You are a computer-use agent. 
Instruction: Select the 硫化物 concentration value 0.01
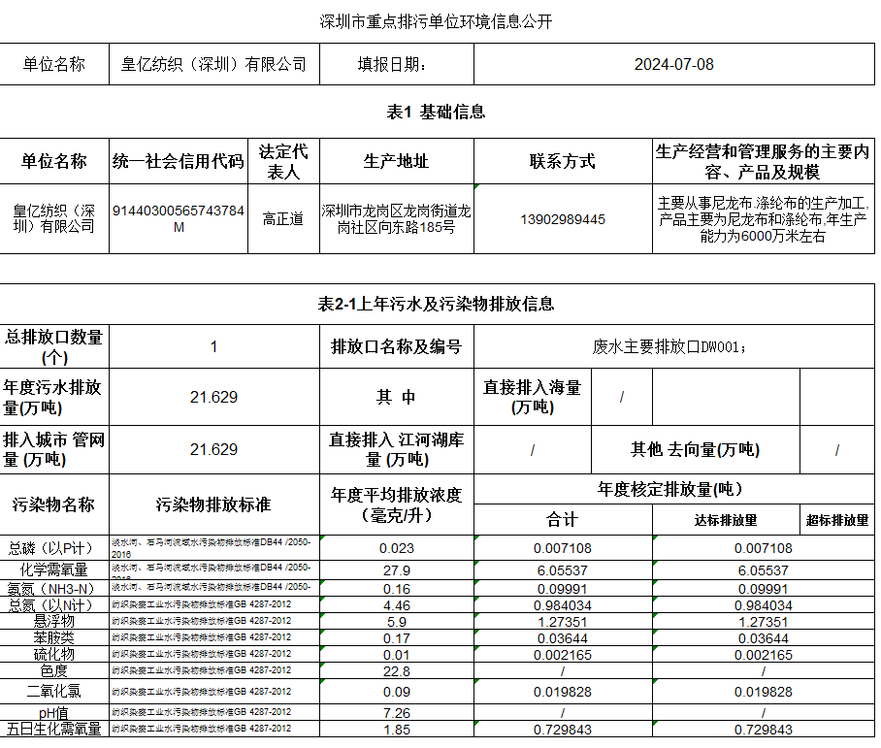[x=397, y=655]
